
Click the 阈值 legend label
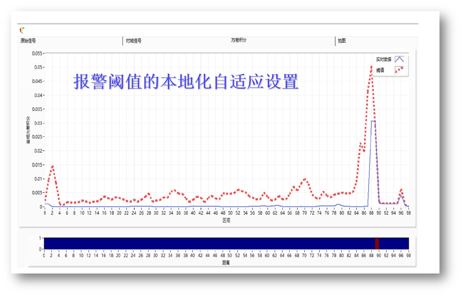(380, 70)
